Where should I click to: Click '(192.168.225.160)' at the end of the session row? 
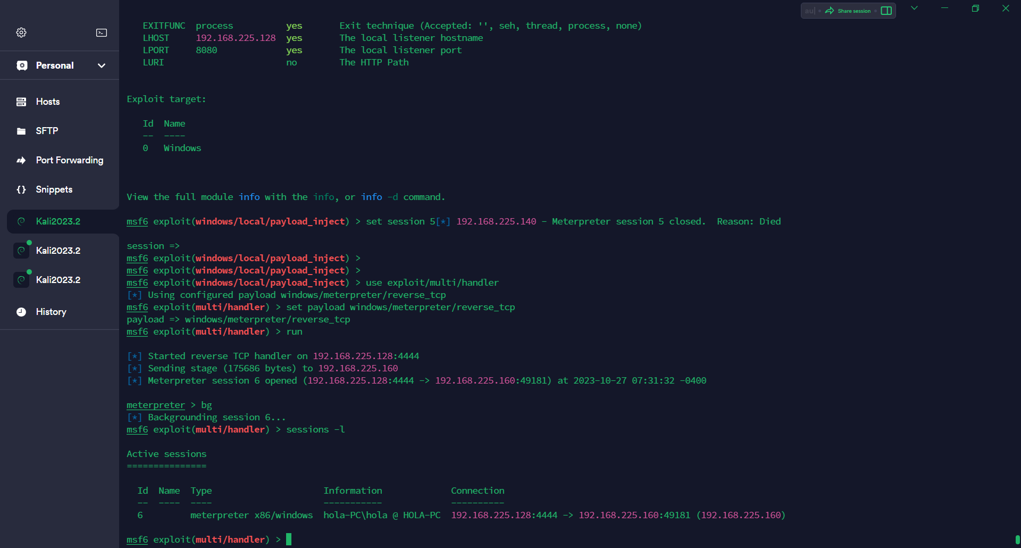(x=741, y=515)
